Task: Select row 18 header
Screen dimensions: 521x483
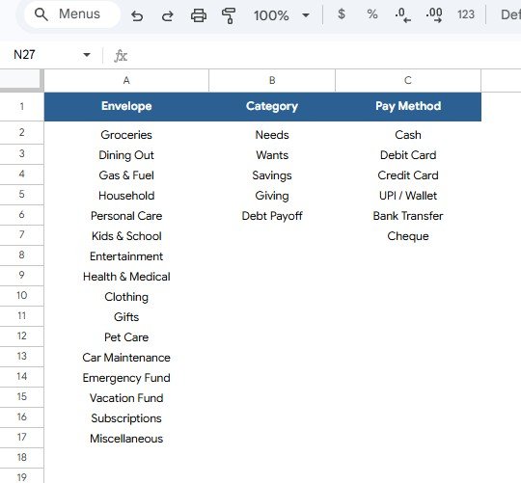Action: pos(21,457)
